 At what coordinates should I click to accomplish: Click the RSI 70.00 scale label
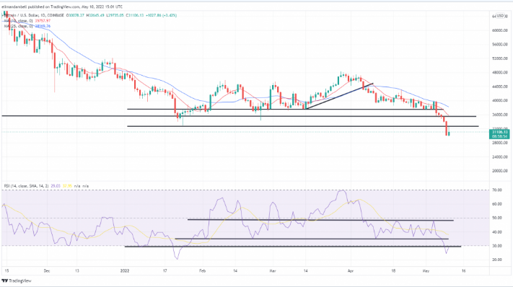pyautogui.click(x=497, y=190)
